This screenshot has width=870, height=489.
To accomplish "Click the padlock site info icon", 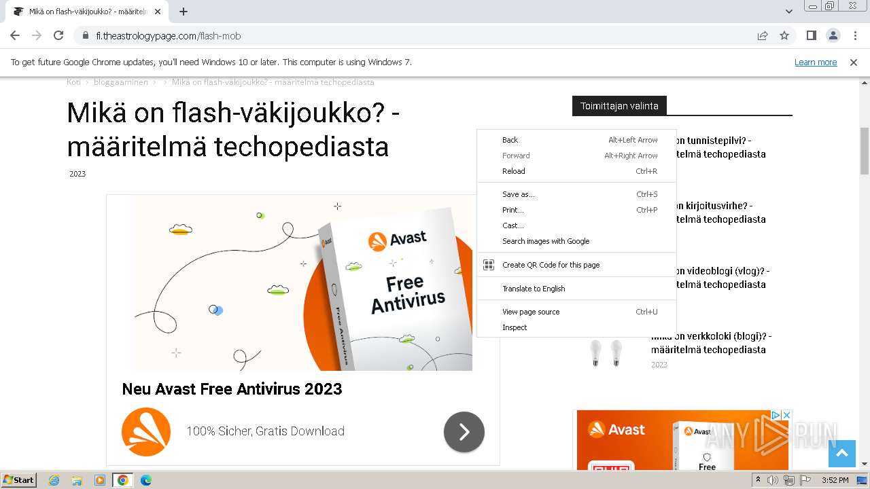I will 86,35.
